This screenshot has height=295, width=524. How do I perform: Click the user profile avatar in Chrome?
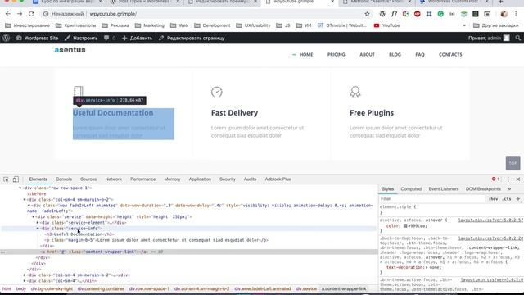click(x=504, y=14)
